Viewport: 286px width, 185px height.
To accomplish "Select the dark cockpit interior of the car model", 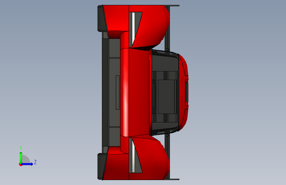I will (165, 93).
